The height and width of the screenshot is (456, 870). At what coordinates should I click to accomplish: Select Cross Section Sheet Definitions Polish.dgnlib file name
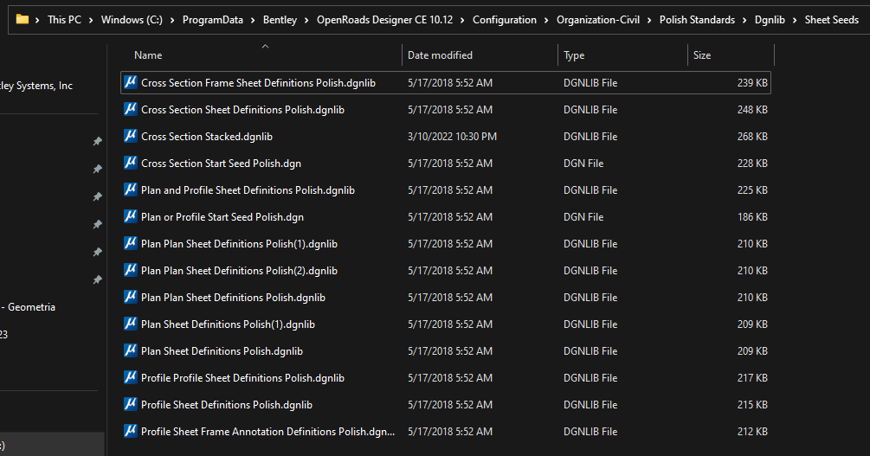click(242, 109)
